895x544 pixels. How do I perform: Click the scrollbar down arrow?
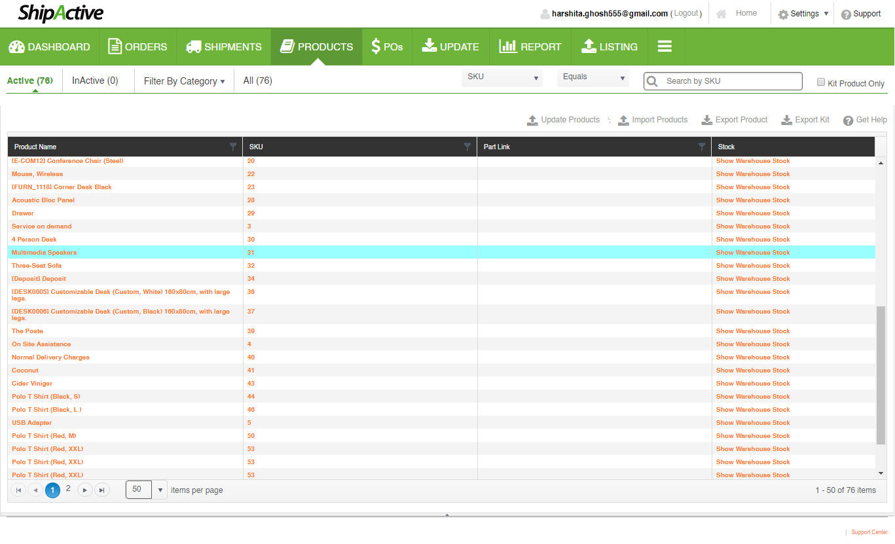click(881, 473)
